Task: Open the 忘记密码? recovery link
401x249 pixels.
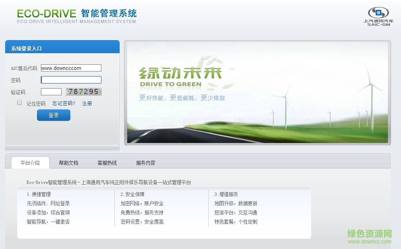Action: (63, 103)
